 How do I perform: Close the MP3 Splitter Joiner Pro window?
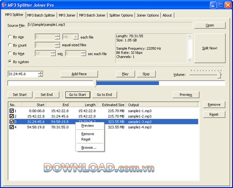tap(228, 5)
